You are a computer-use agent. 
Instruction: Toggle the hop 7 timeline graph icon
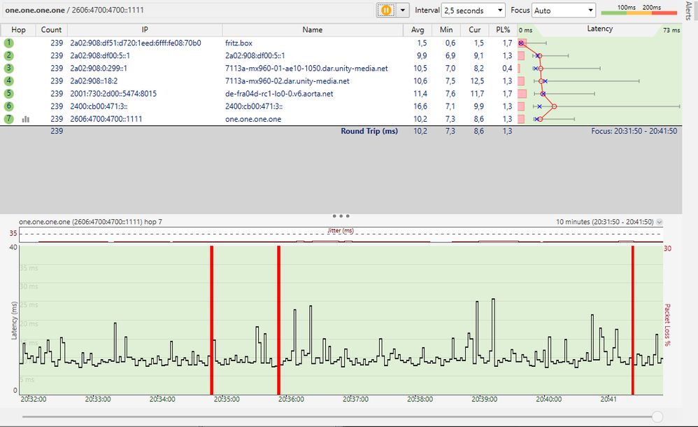tap(26, 120)
